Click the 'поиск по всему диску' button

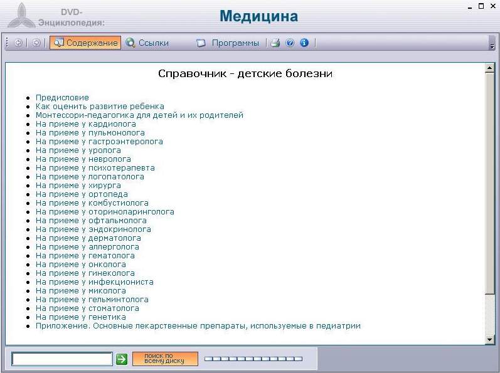(165, 359)
